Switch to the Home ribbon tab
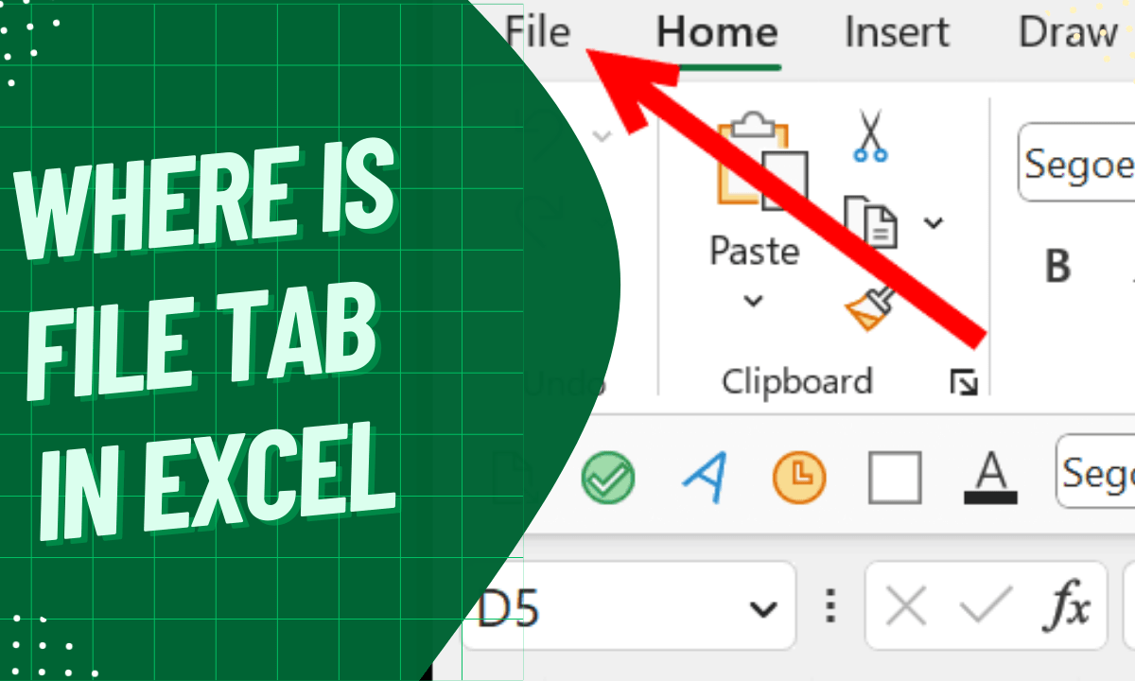Viewport: 1135px width, 681px height. 717,33
